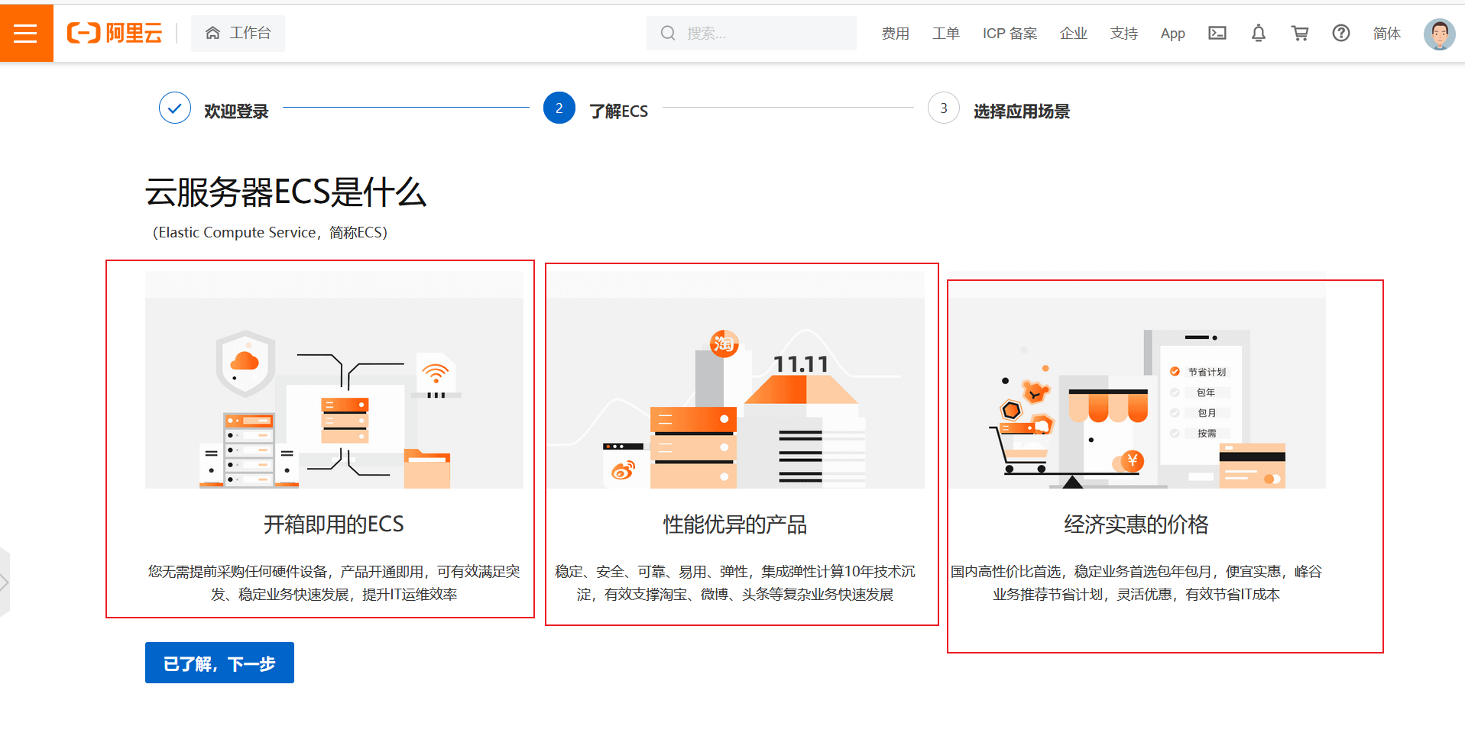Viewport: 1465px width, 739px height.
Task: Expand the 简体 language selector
Action: (x=1386, y=33)
